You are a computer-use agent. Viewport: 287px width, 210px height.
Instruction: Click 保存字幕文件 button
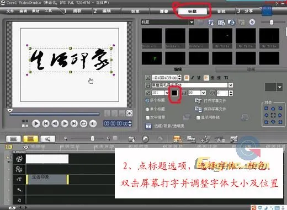pos(210,109)
